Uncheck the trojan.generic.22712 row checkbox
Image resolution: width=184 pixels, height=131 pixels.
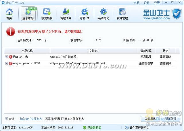click(x=6, y=63)
